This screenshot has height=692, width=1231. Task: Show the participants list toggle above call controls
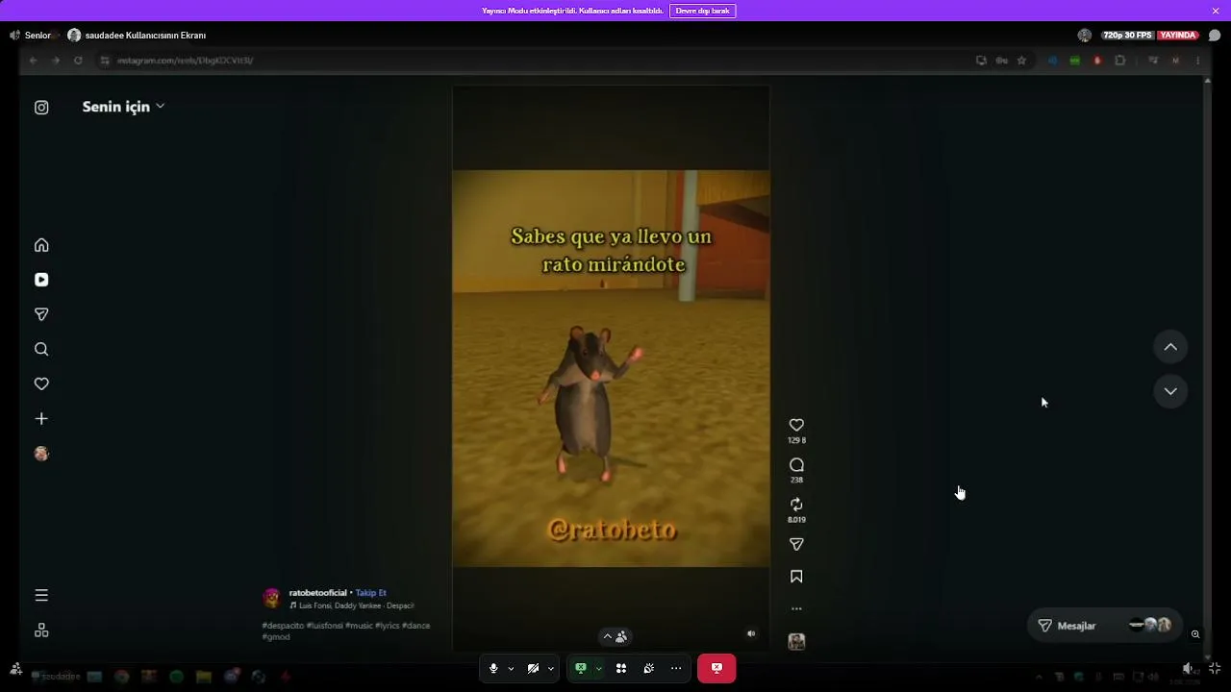615,636
